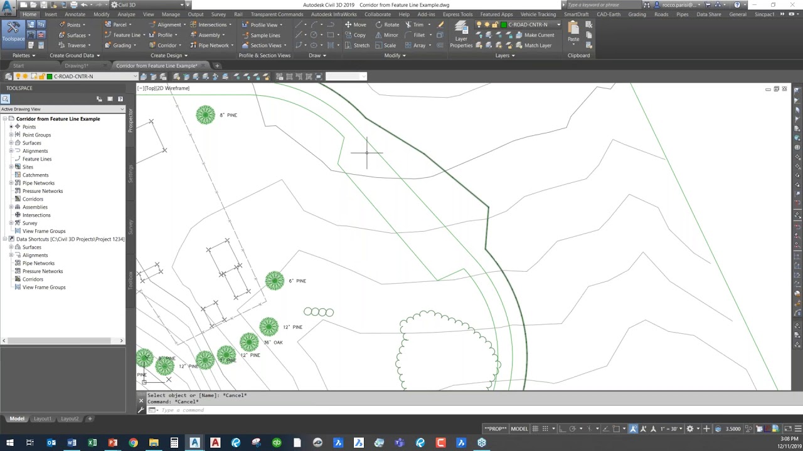The image size is (803, 451).
Task: Expand the Palettes panel dropdown
Action: tap(24, 55)
